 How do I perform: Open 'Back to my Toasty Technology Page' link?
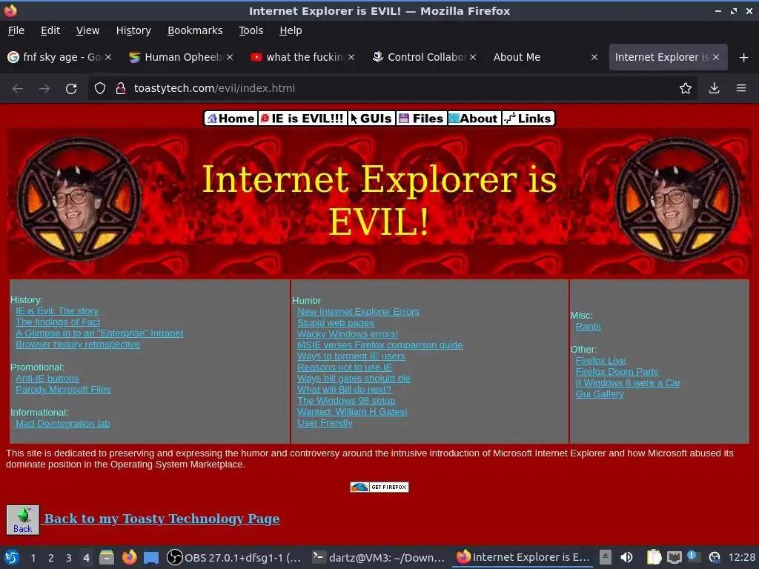click(x=162, y=519)
